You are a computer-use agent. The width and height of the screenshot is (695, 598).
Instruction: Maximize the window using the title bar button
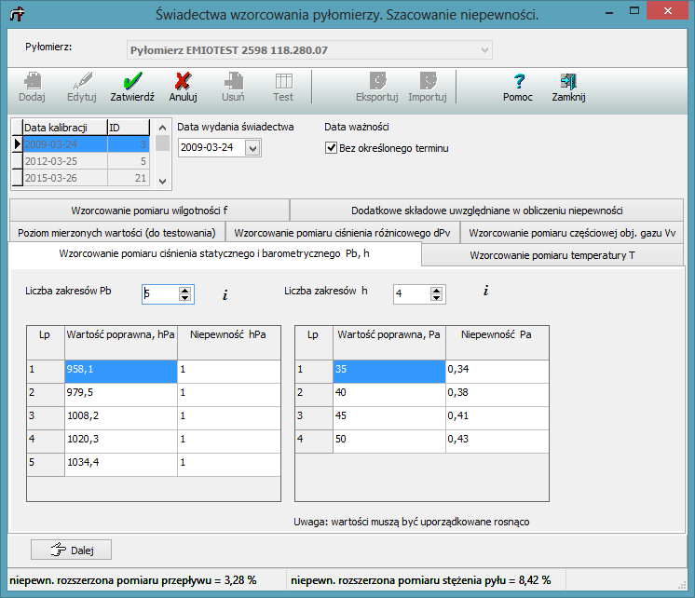634,10
